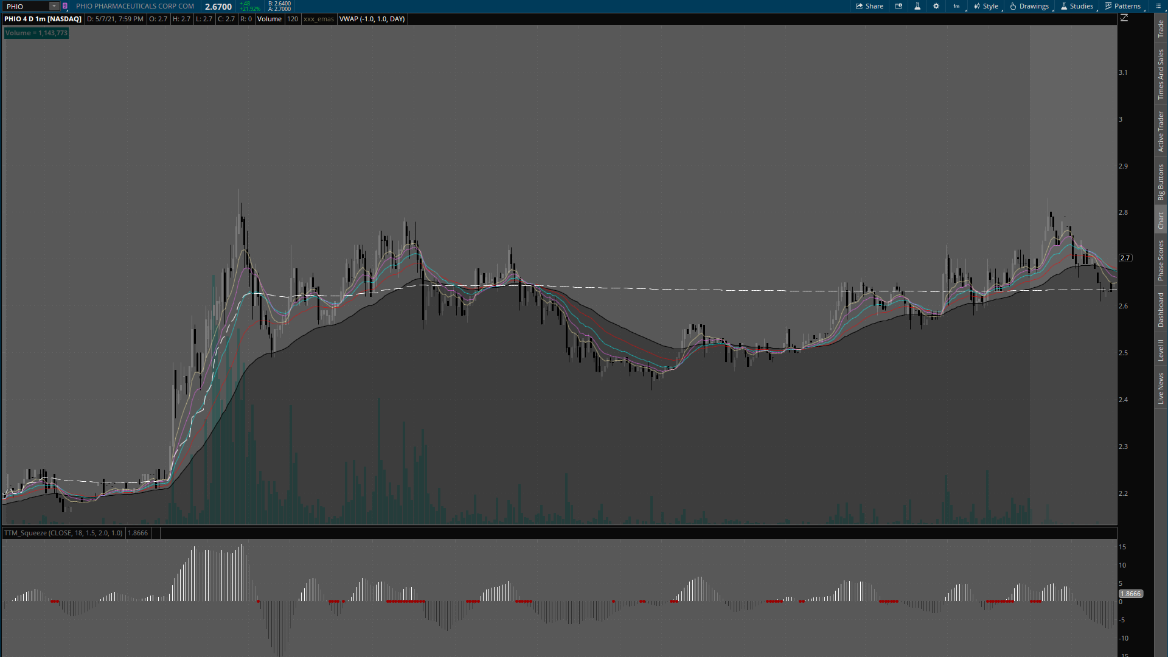This screenshot has height=657, width=1168.
Task: Click the chart scale icon above price axis
Action: tap(1124, 18)
